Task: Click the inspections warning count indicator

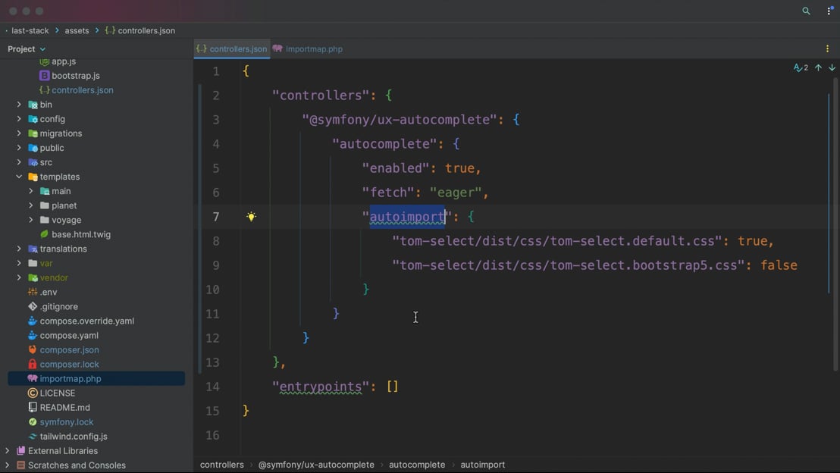Action: [800, 68]
